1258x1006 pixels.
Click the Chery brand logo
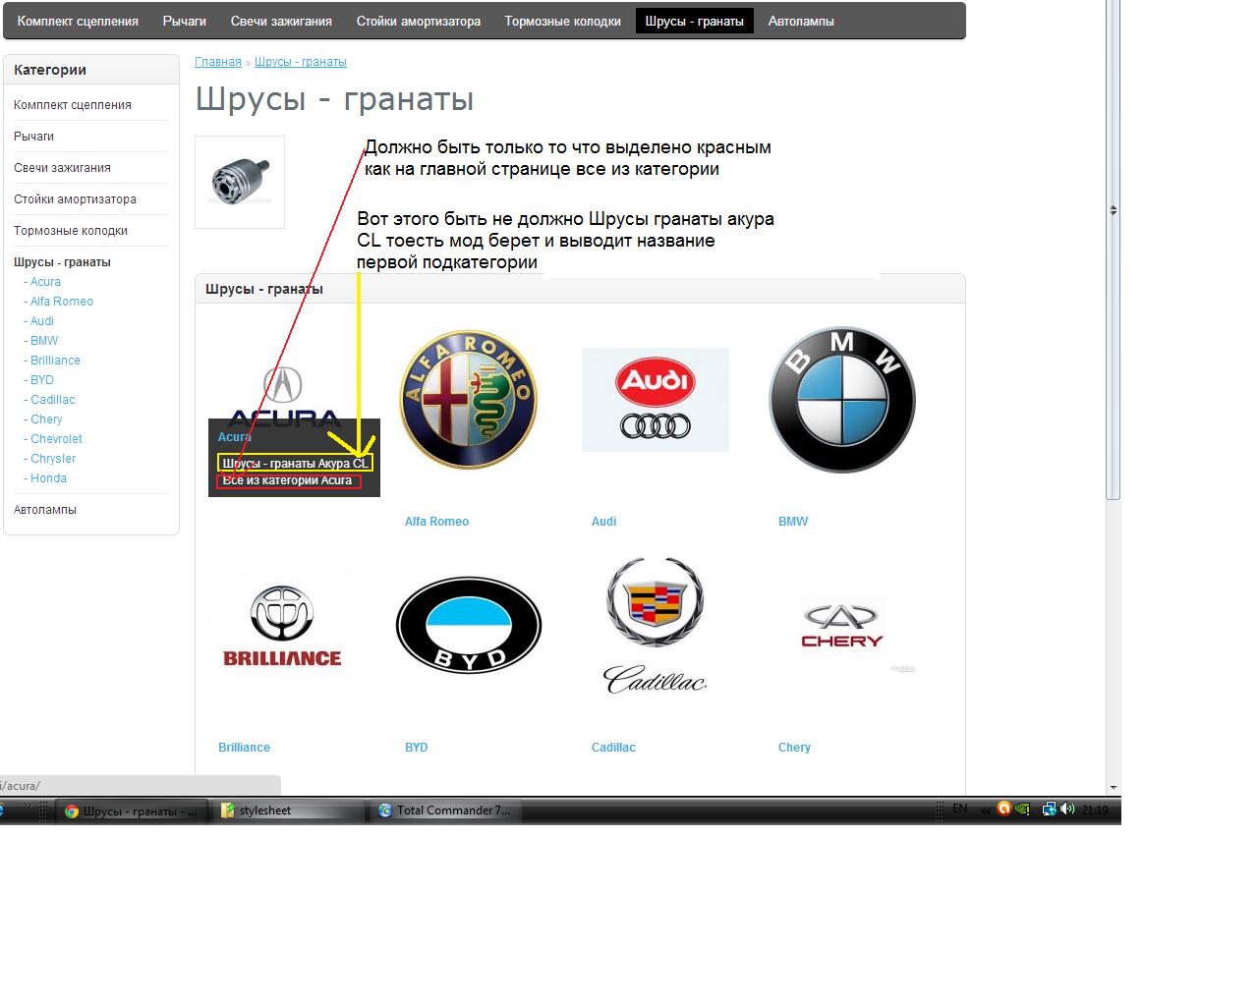point(842,626)
